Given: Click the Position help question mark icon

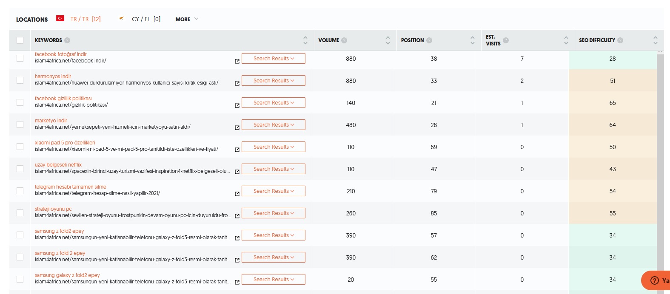Looking at the screenshot, I should coord(429,40).
